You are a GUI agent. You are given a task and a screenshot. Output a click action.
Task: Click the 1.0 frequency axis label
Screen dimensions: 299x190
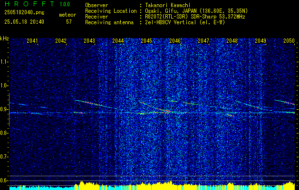coord(4,85)
